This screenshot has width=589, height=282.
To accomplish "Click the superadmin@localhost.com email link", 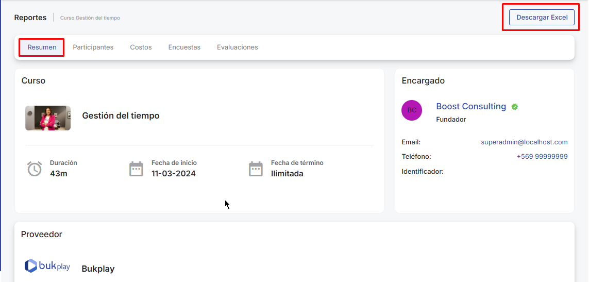I will [x=524, y=142].
